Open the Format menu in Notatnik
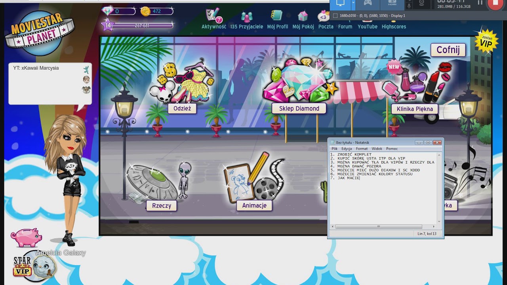 tap(362, 149)
